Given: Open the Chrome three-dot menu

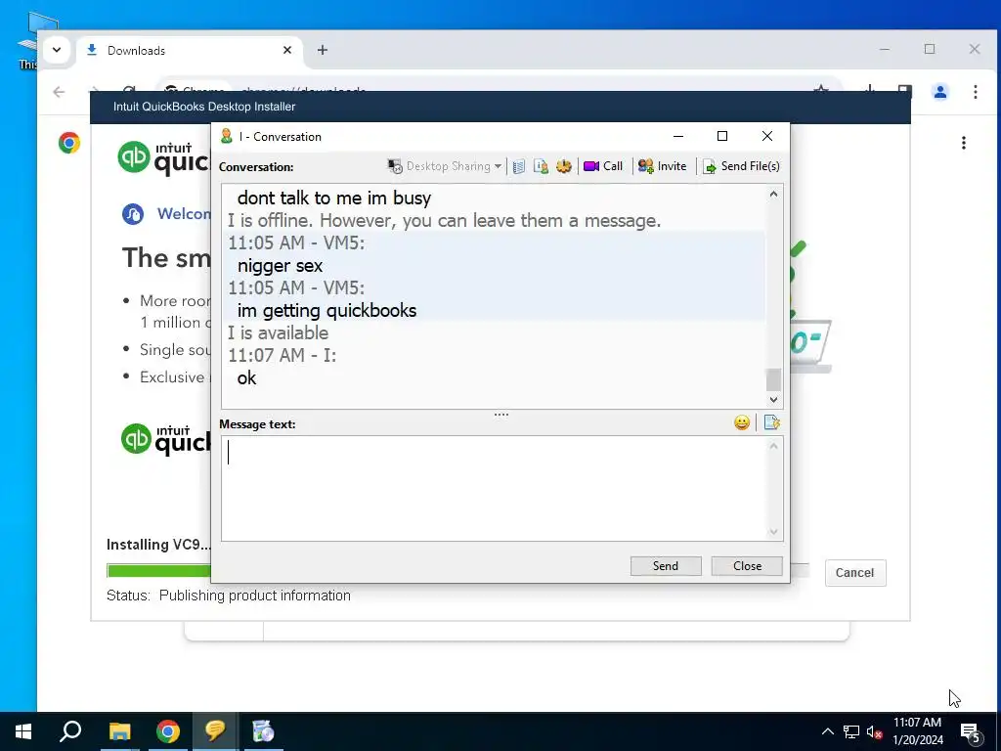Looking at the screenshot, I should 976,92.
